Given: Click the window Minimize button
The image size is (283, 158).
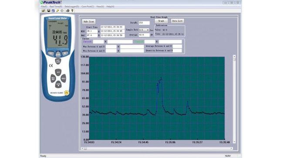Looking at the screenshot, I should (x=226, y=3).
